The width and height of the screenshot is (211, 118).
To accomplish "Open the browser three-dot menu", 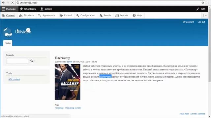I will pyautogui.click(x=208, y=3).
